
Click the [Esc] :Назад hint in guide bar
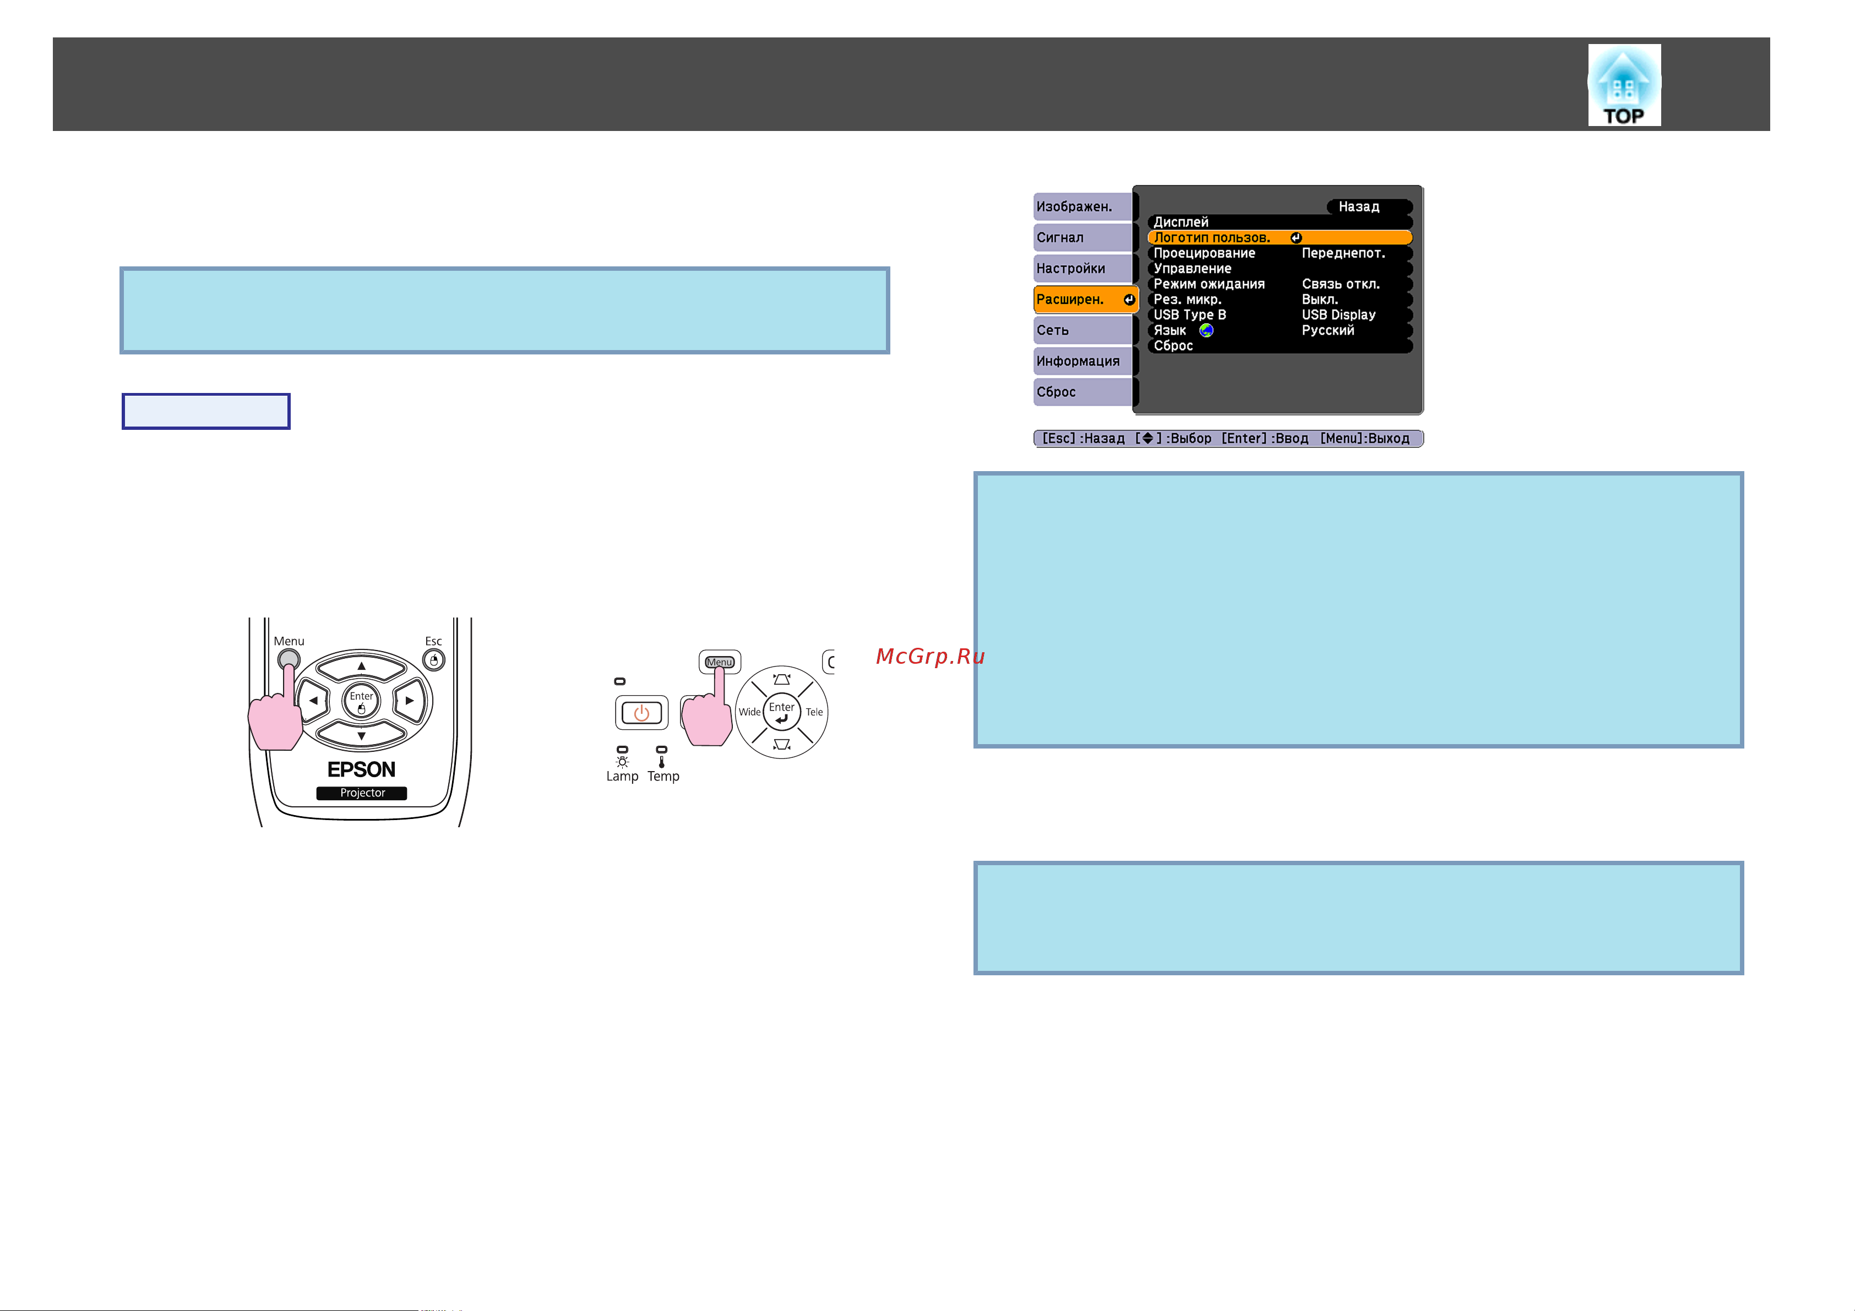[1082, 438]
